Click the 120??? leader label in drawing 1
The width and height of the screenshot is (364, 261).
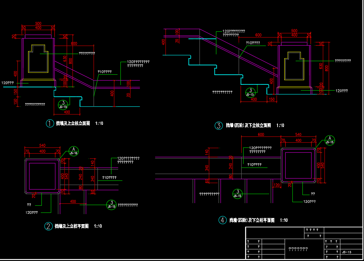pos(8,83)
